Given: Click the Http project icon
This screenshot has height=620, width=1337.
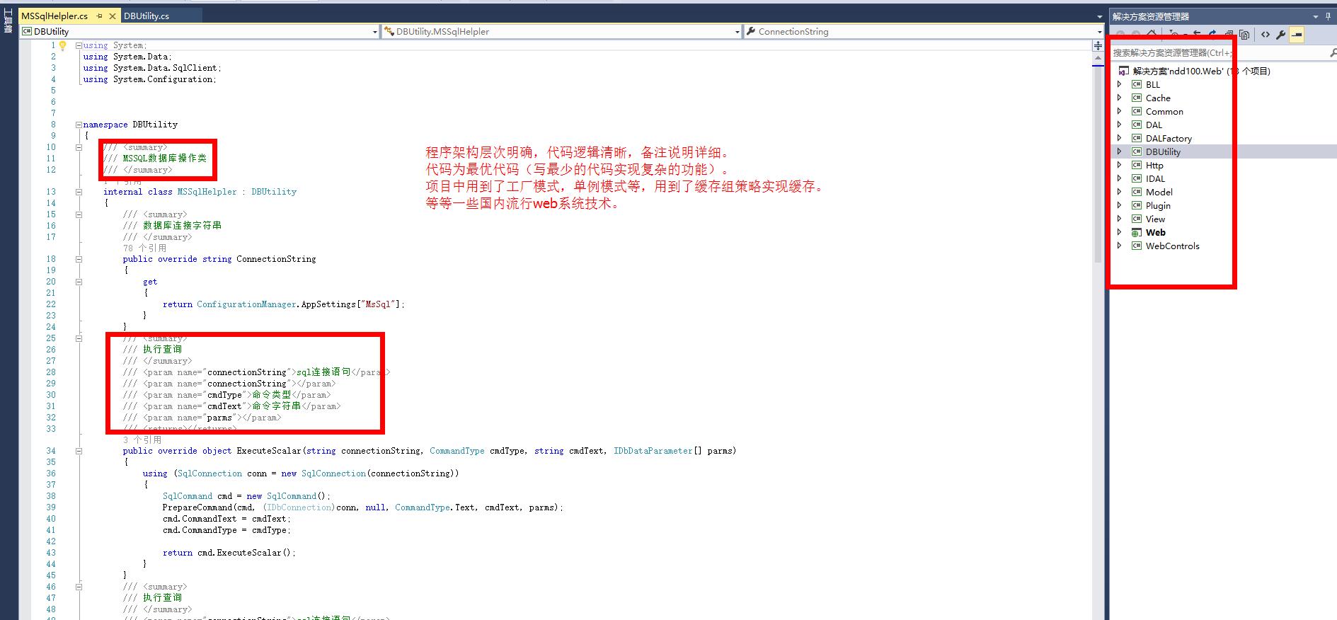Looking at the screenshot, I should click(x=1137, y=165).
